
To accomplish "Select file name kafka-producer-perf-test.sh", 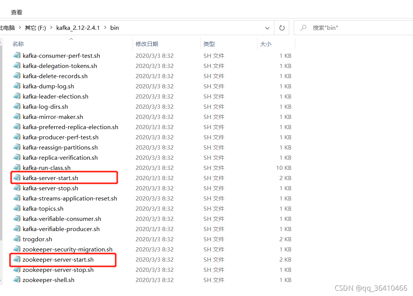I will click(60, 137).
